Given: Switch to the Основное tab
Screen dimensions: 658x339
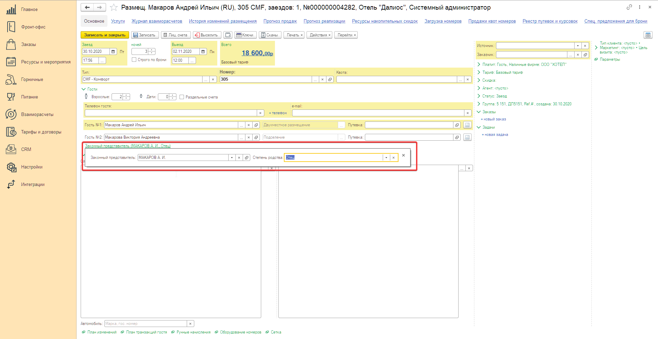Looking at the screenshot, I should (x=94, y=21).
